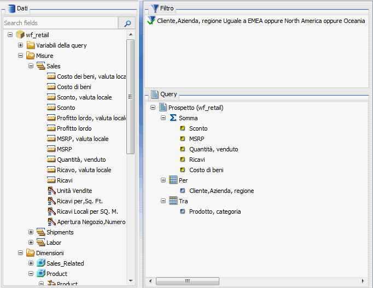Screen dimensions: 373x288
Task: Select Cliente,Azienda, regione under Per
Action: coord(222,191)
